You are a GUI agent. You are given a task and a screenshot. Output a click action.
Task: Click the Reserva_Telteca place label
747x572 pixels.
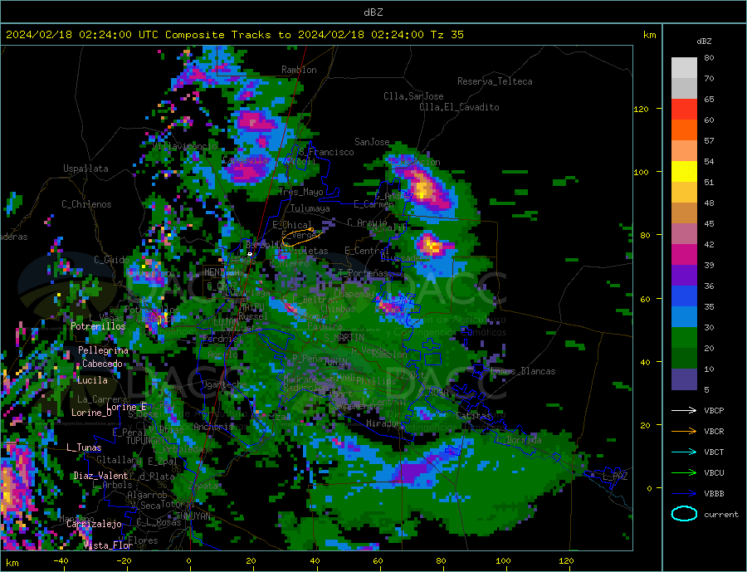[x=495, y=81]
